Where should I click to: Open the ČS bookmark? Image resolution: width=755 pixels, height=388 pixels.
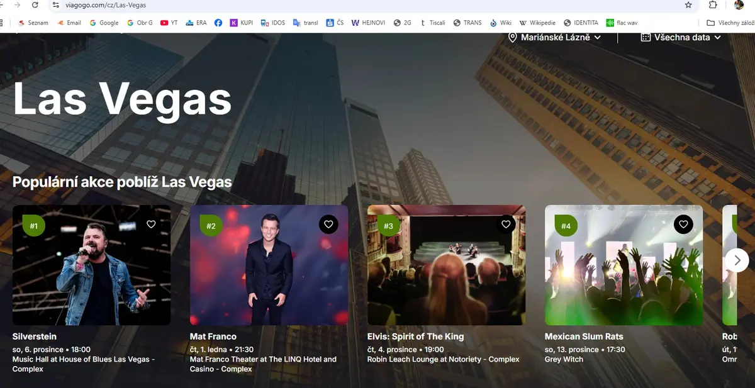click(x=335, y=23)
